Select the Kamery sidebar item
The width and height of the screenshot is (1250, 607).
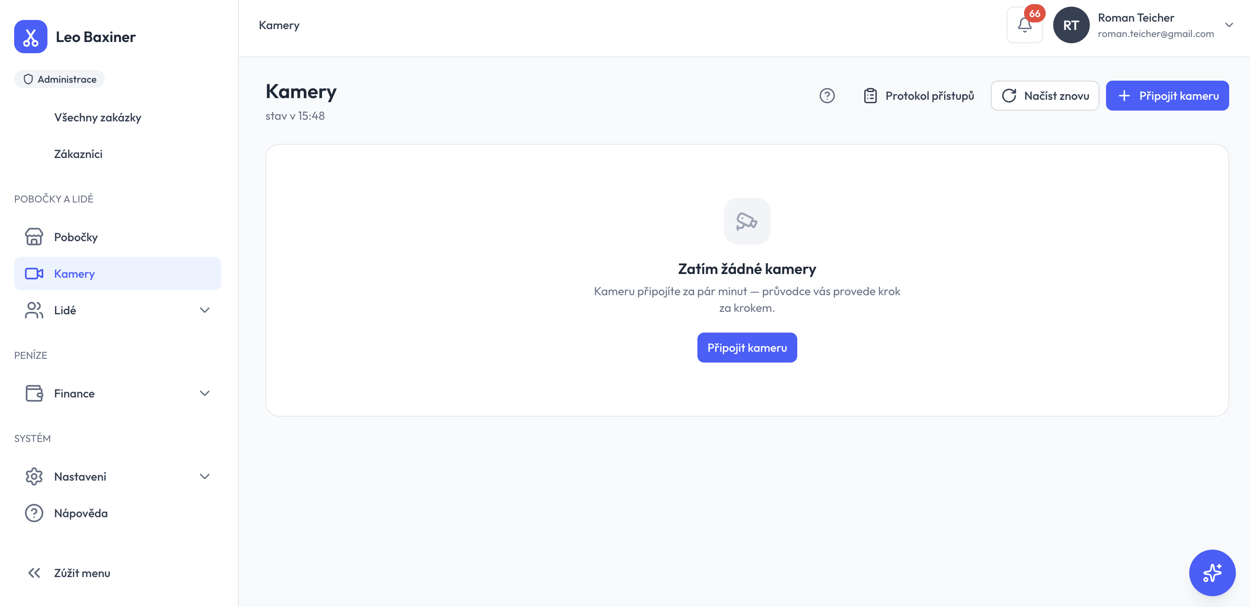click(x=117, y=274)
